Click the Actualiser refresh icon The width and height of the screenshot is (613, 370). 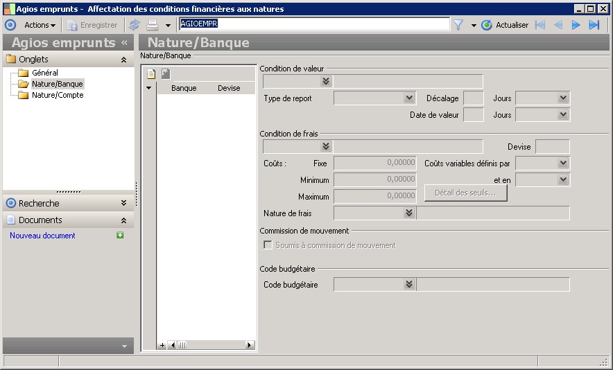pos(487,25)
